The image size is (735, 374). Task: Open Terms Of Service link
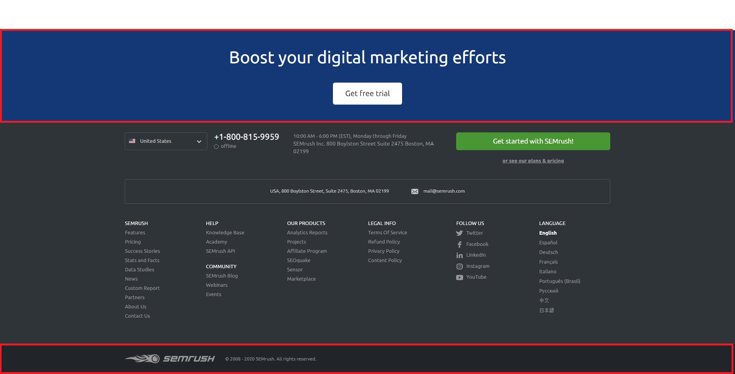tap(387, 233)
